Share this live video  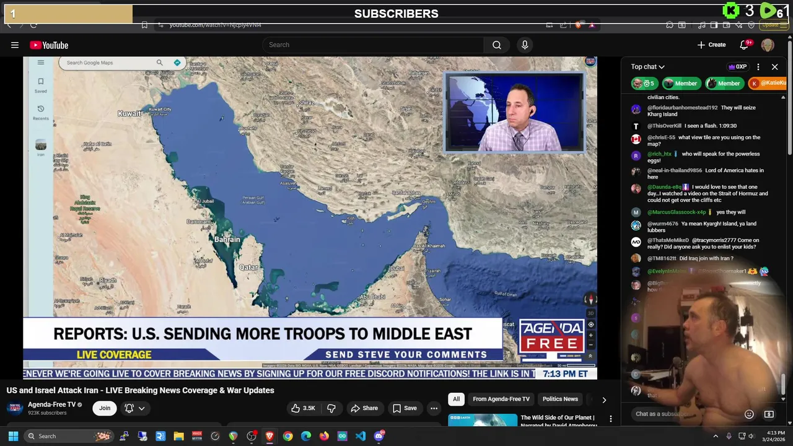point(364,408)
